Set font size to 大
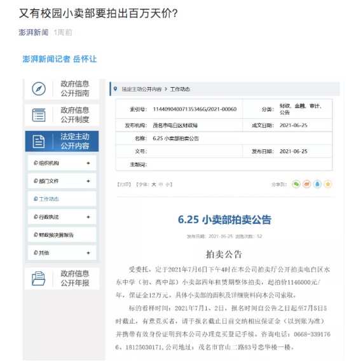 click(x=154, y=184)
